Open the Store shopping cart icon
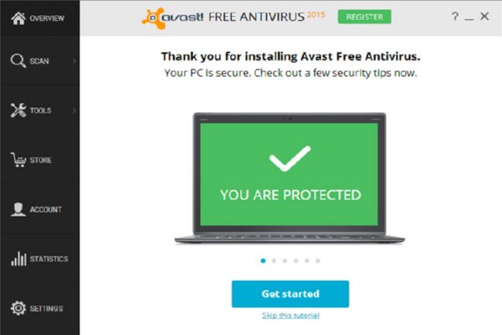This screenshot has width=502, height=335. click(18, 160)
